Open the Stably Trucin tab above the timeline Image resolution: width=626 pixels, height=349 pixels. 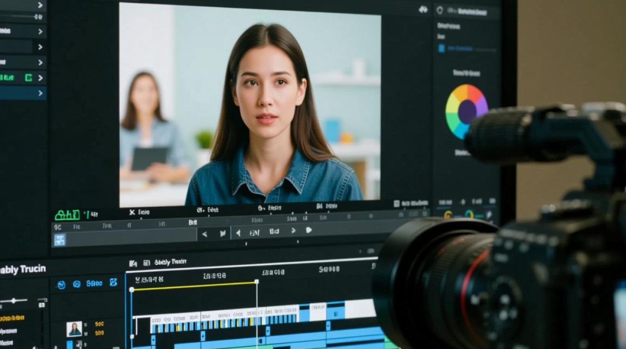pos(170,262)
